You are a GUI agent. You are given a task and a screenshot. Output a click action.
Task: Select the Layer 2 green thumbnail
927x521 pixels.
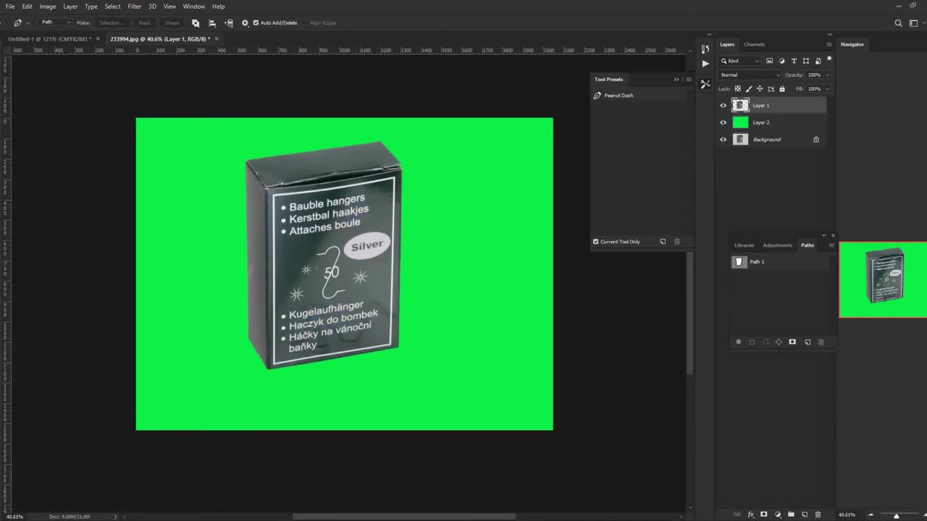[740, 122]
